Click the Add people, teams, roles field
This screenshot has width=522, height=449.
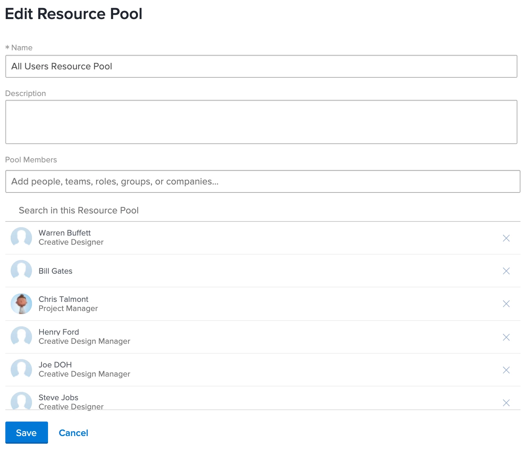click(263, 181)
